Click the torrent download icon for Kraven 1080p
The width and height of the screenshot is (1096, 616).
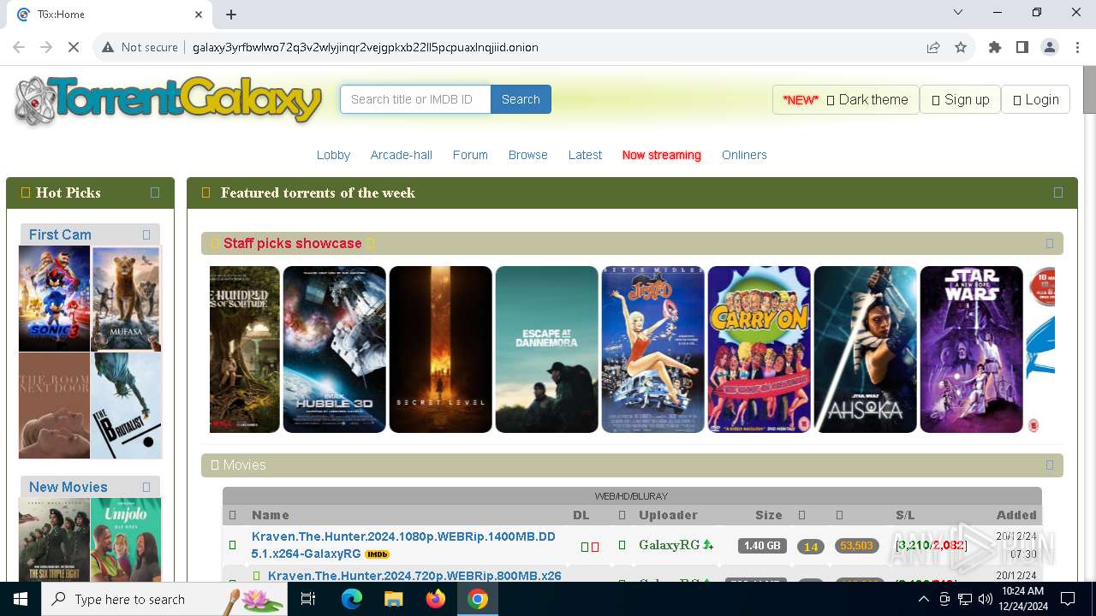pyautogui.click(x=585, y=546)
